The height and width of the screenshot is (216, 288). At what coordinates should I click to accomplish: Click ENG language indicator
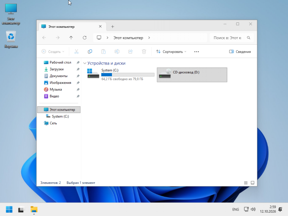(236, 209)
